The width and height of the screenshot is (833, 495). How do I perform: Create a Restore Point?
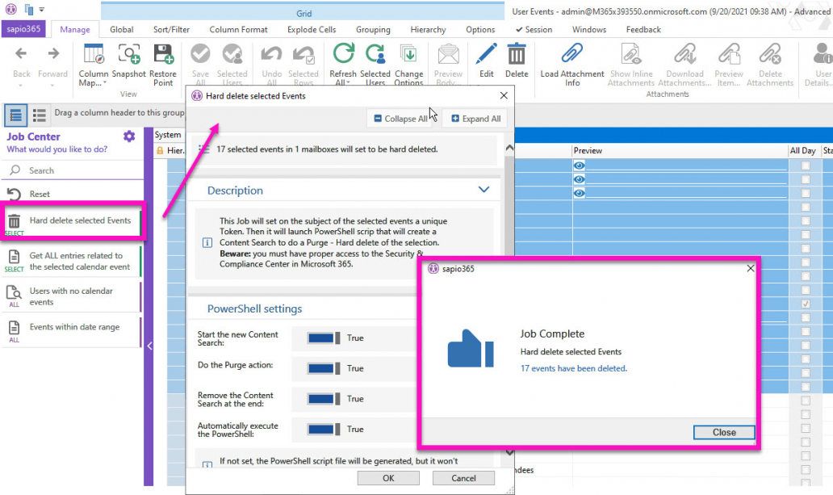[163, 65]
